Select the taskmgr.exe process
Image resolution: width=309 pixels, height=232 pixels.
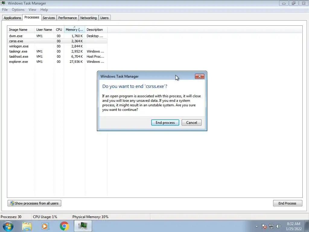57,51
